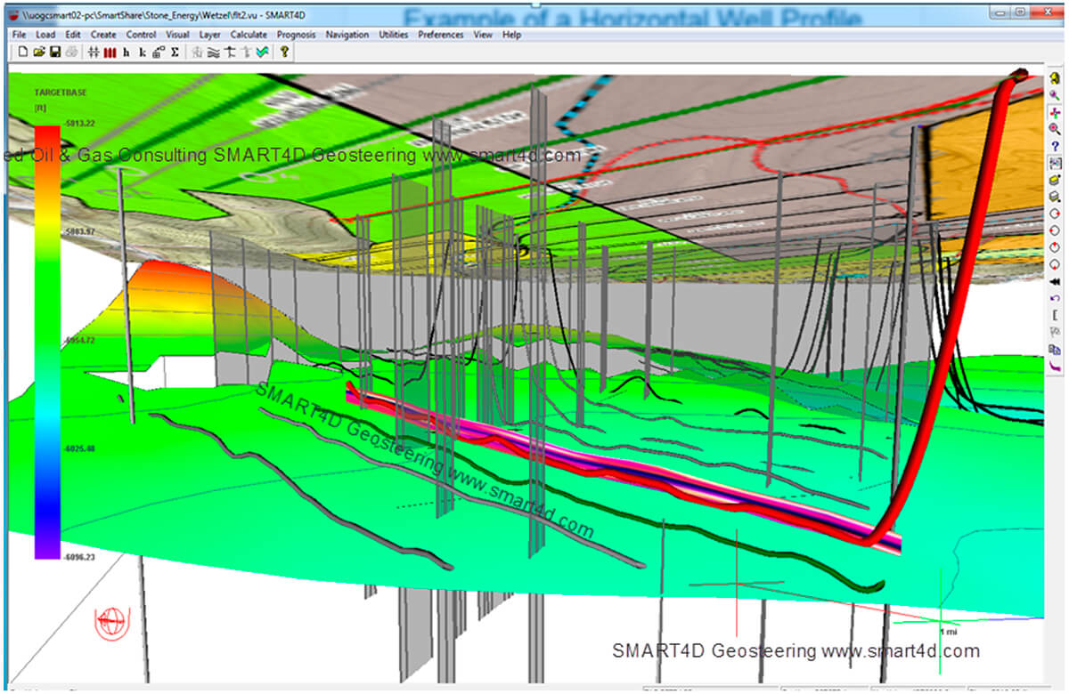Open the Control menu
Image resolution: width=1069 pixels, height=694 pixels.
pos(141,35)
